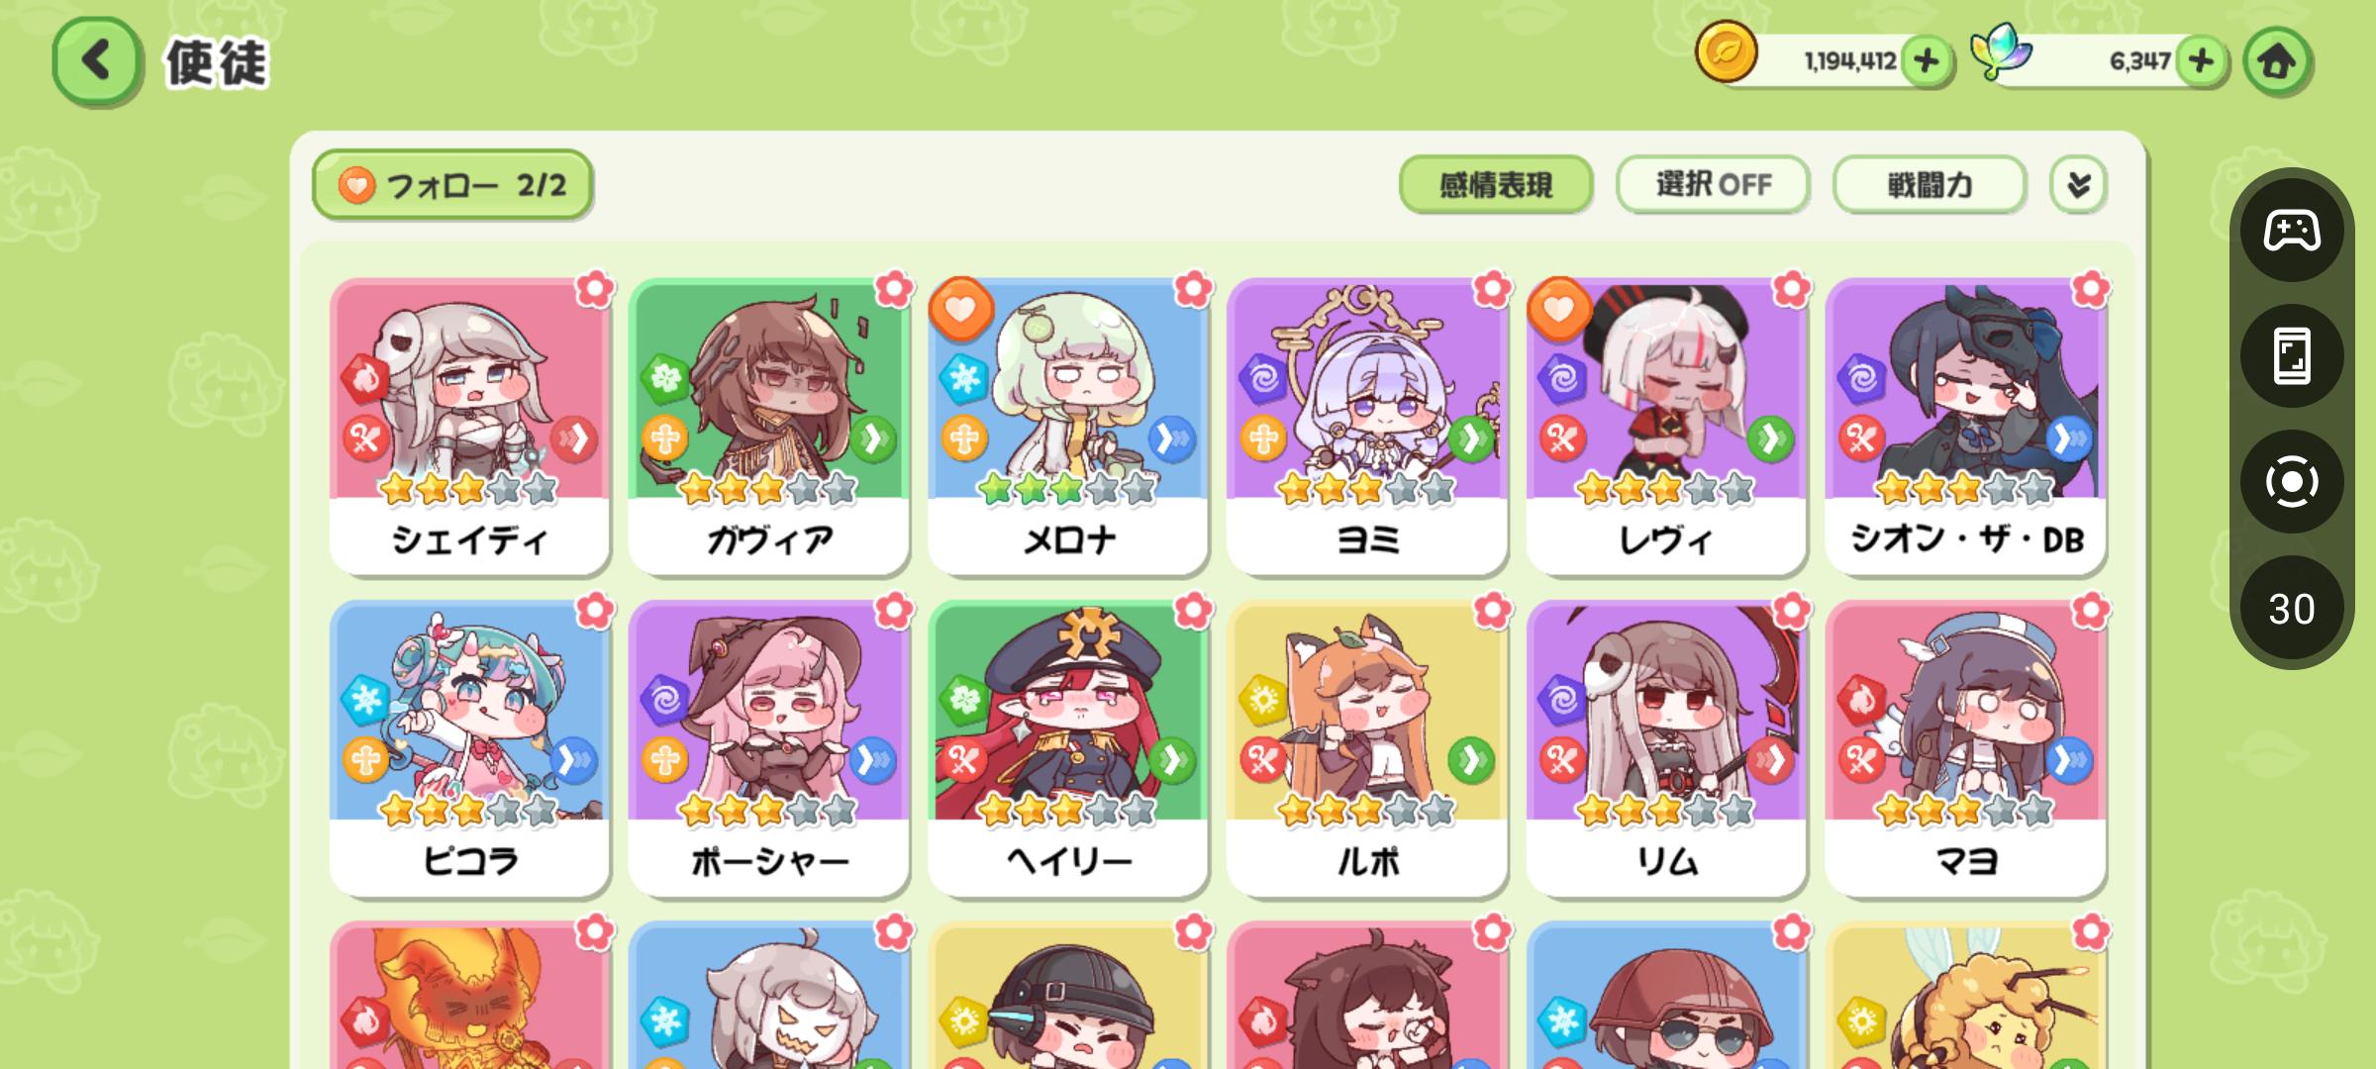The image size is (2376, 1069).
Task: Select the 感情表現 tab button
Action: [x=1496, y=184]
